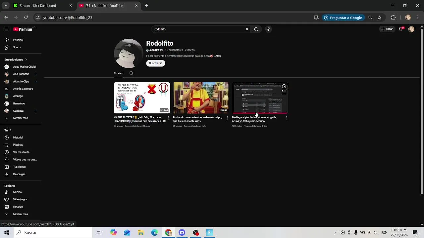Select the En vivo channel tab
Screen dimensions: 424x238
point(118,73)
